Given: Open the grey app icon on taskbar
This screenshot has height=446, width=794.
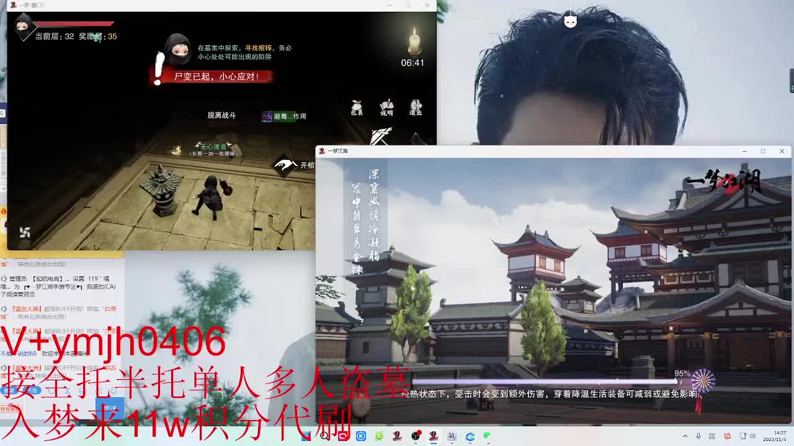Looking at the screenshot, I should tap(452, 436).
